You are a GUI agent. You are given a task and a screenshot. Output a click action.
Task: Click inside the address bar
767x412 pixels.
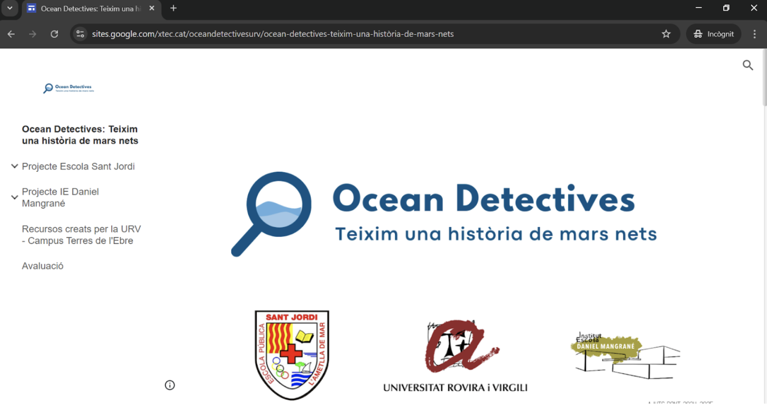click(x=317, y=34)
